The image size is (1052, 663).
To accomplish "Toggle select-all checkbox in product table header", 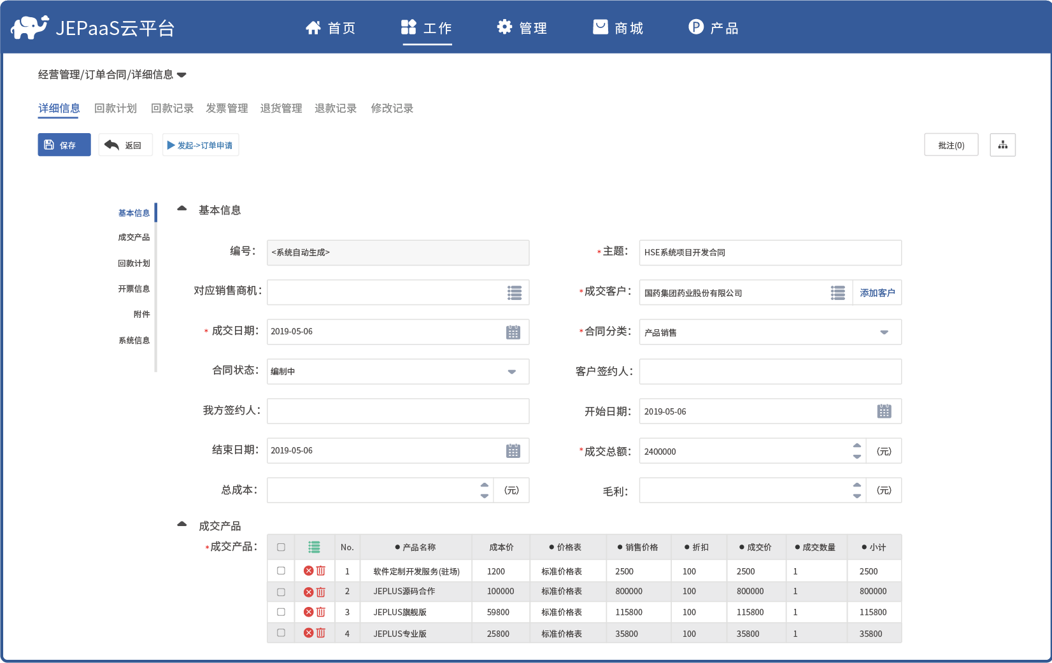I will coord(281,547).
